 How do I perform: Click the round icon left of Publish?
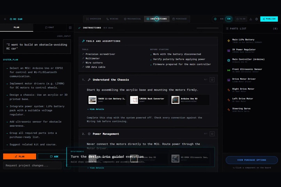point(257,19)
